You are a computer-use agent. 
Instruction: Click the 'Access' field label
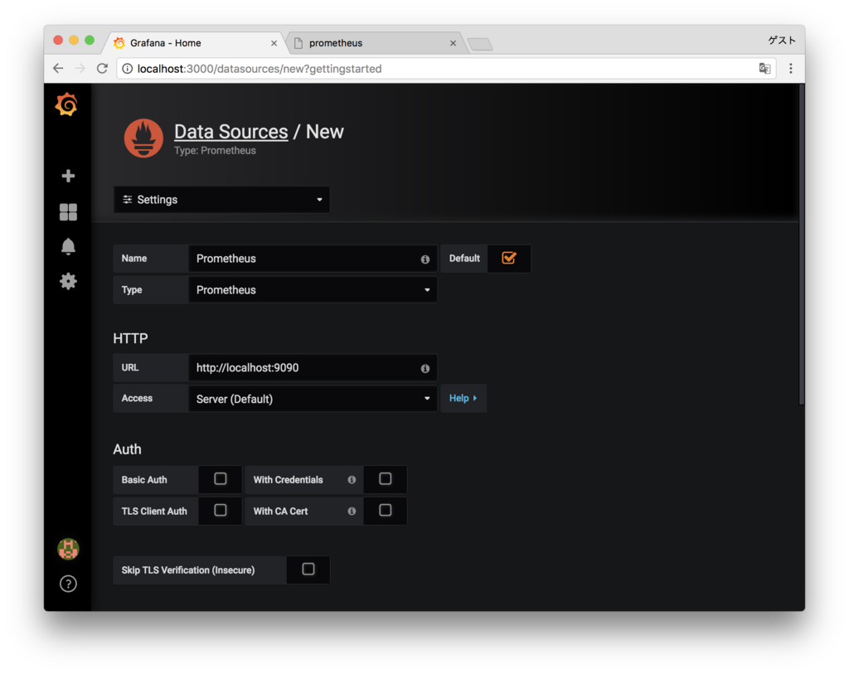[137, 399]
